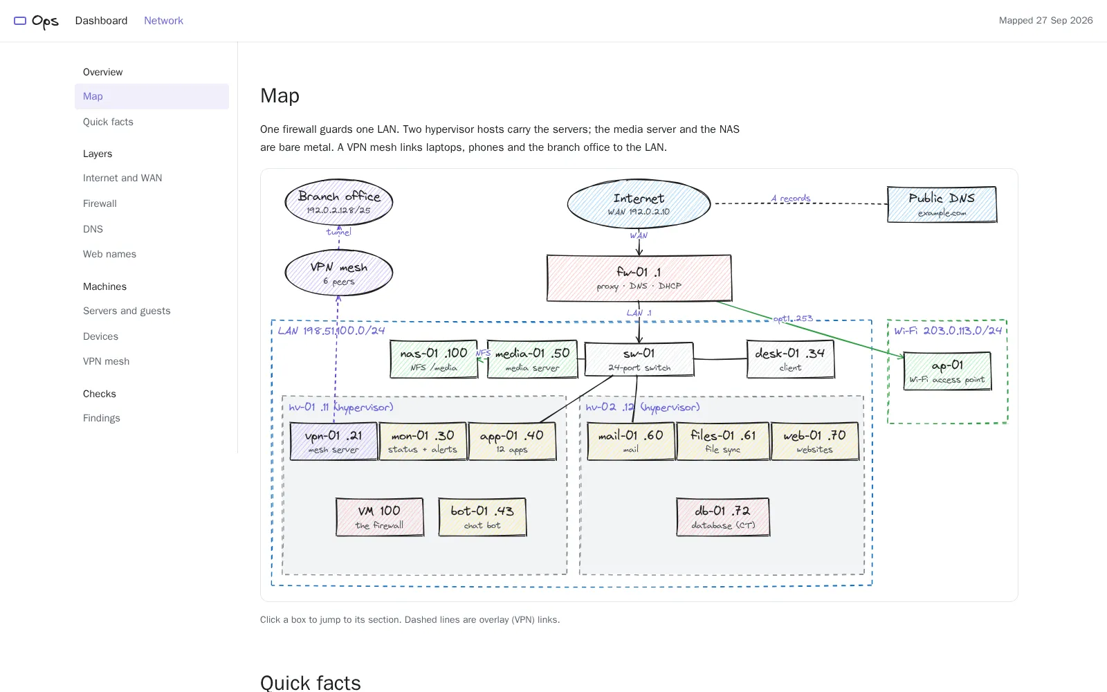
Task: Open the Devices sidebar link
Action: (100, 336)
